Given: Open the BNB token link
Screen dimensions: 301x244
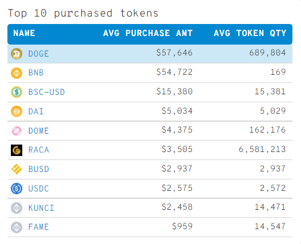Looking at the screenshot, I should coord(36,73).
